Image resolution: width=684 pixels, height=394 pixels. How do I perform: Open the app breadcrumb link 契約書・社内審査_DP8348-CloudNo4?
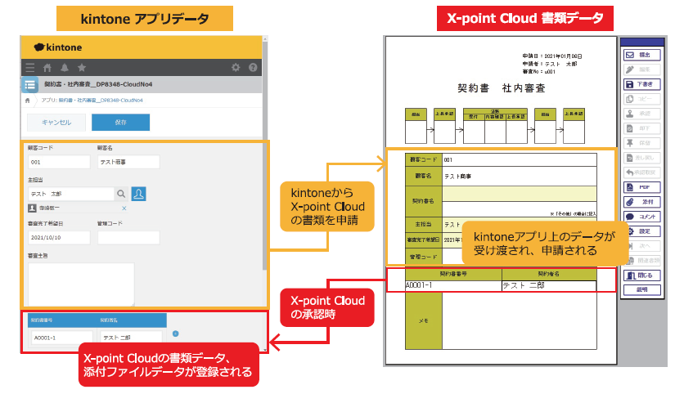[101, 101]
